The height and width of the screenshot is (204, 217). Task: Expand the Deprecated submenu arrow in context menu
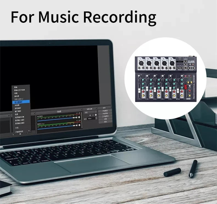[29, 132]
